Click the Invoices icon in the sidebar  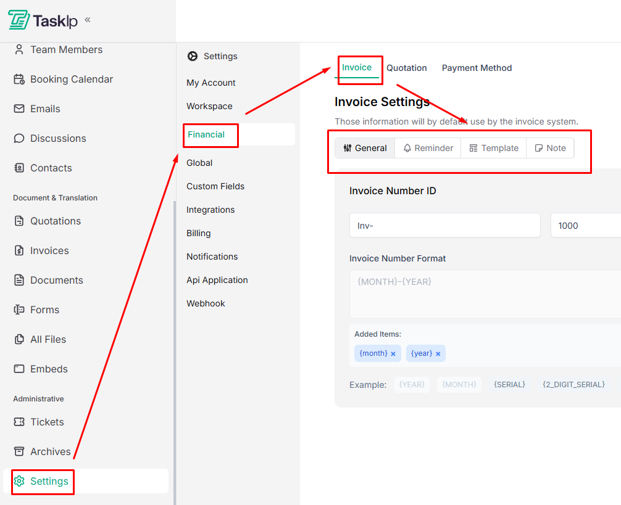point(19,250)
